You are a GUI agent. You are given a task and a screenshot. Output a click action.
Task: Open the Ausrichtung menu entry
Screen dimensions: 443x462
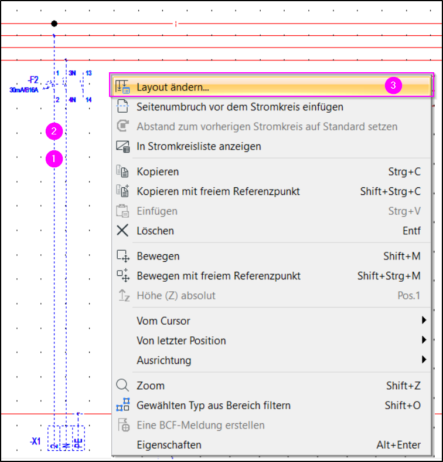[x=271, y=360]
